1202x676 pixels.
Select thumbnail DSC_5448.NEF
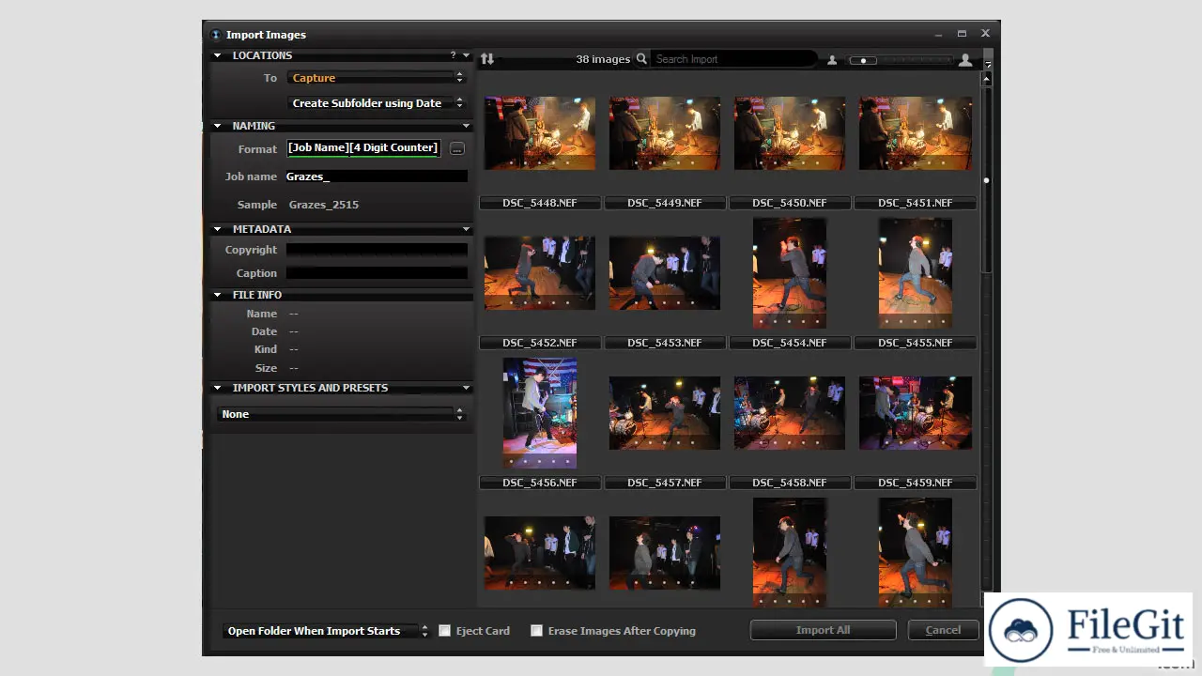tap(540, 133)
